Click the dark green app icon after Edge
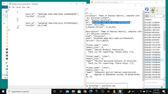Screen dimensions: 168x94 (x=97, y=91)
